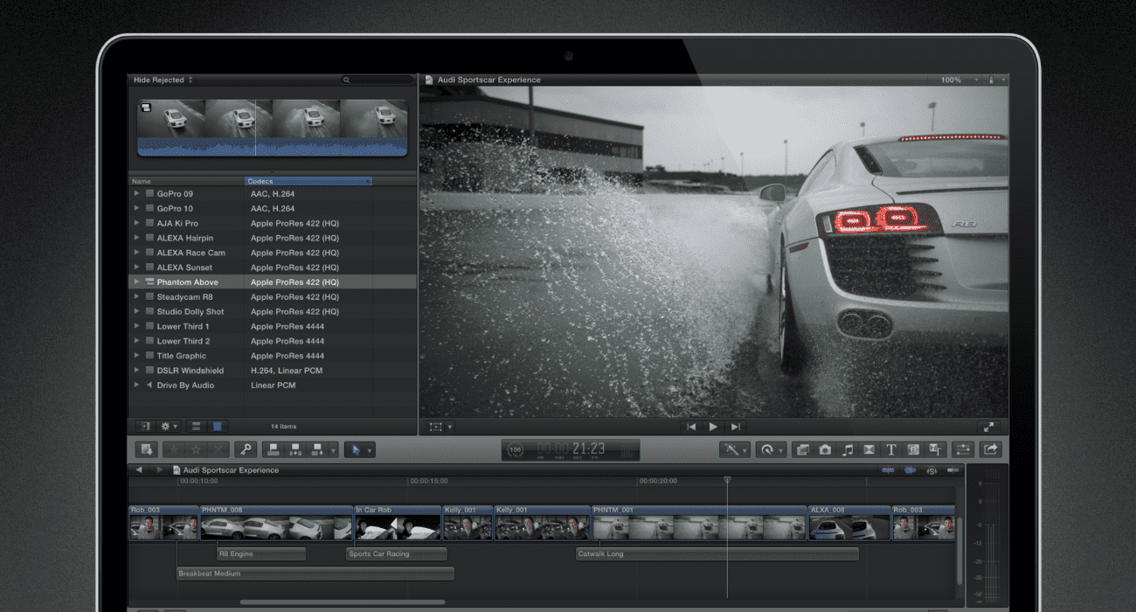1136x612 pixels.
Task: Toggle the Event Library sidebar button
Action: [x=145, y=426]
